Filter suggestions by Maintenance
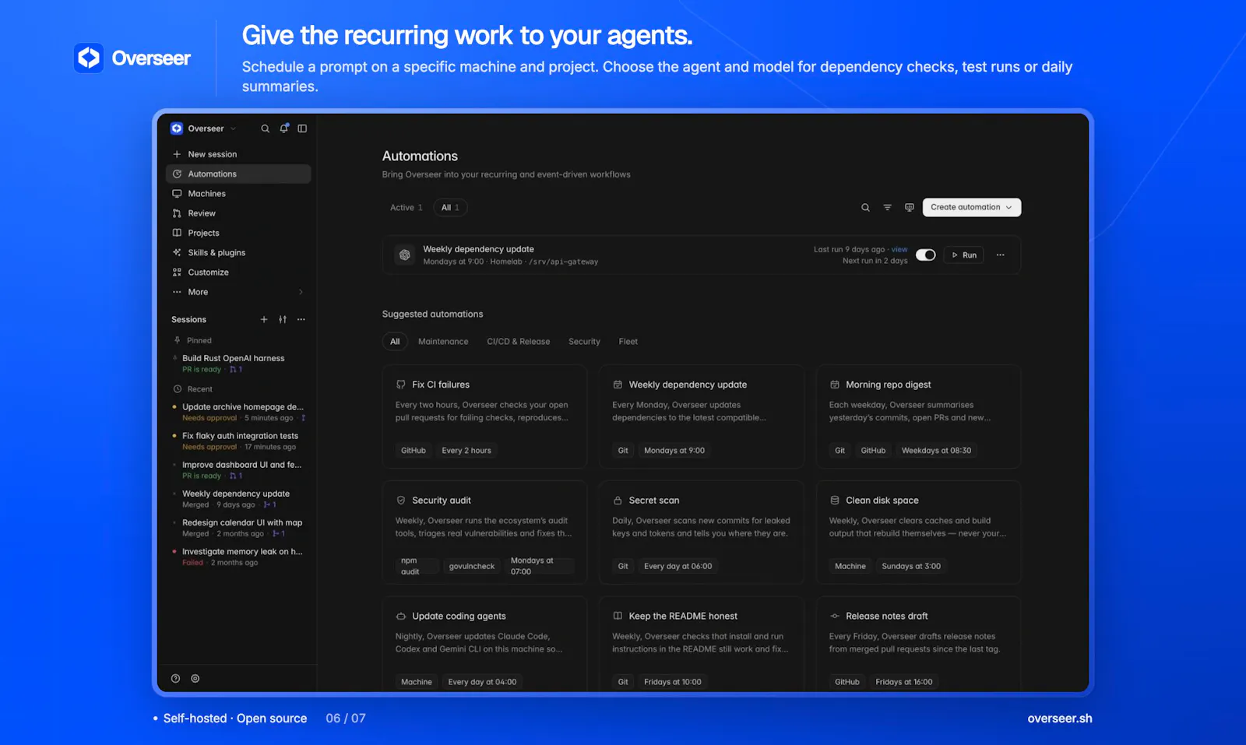Image resolution: width=1246 pixels, height=745 pixels. 443,341
